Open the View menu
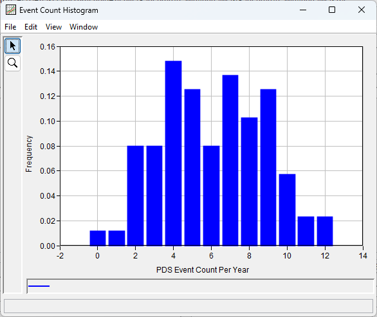 tap(53, 27)
